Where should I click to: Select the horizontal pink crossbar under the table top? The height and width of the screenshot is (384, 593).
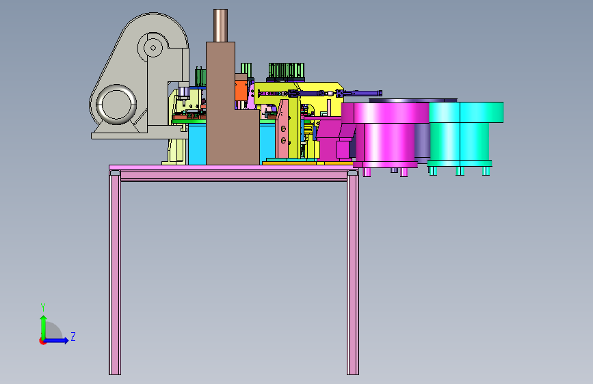coord(234,176)
